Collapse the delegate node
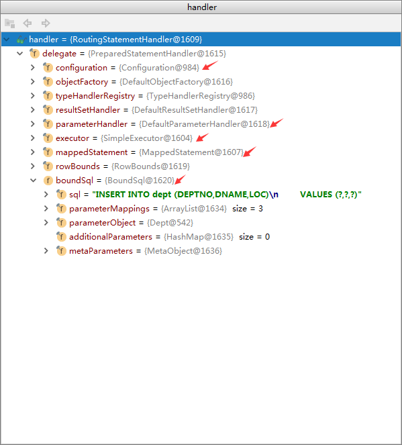The height and width of the screenshot is (445, 402). coord(20,53)
